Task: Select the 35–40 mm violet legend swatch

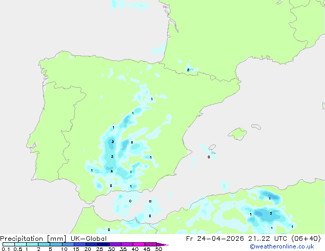Action: (x=127, y=244)
